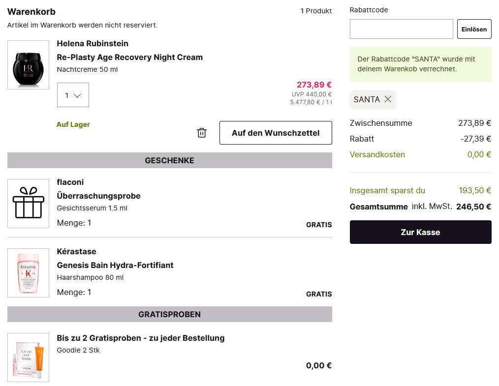499x386 pixels.
Task: Click the Versandkosten label
Action: point(377,154)
